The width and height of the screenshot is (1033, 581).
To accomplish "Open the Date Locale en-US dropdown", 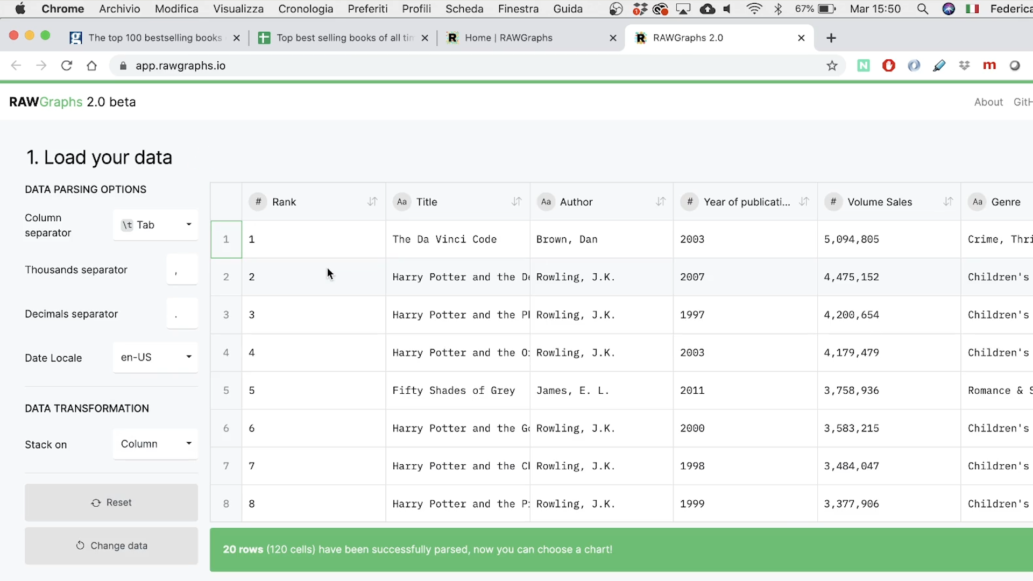I will pyautogui.click(x=155, y=357).
